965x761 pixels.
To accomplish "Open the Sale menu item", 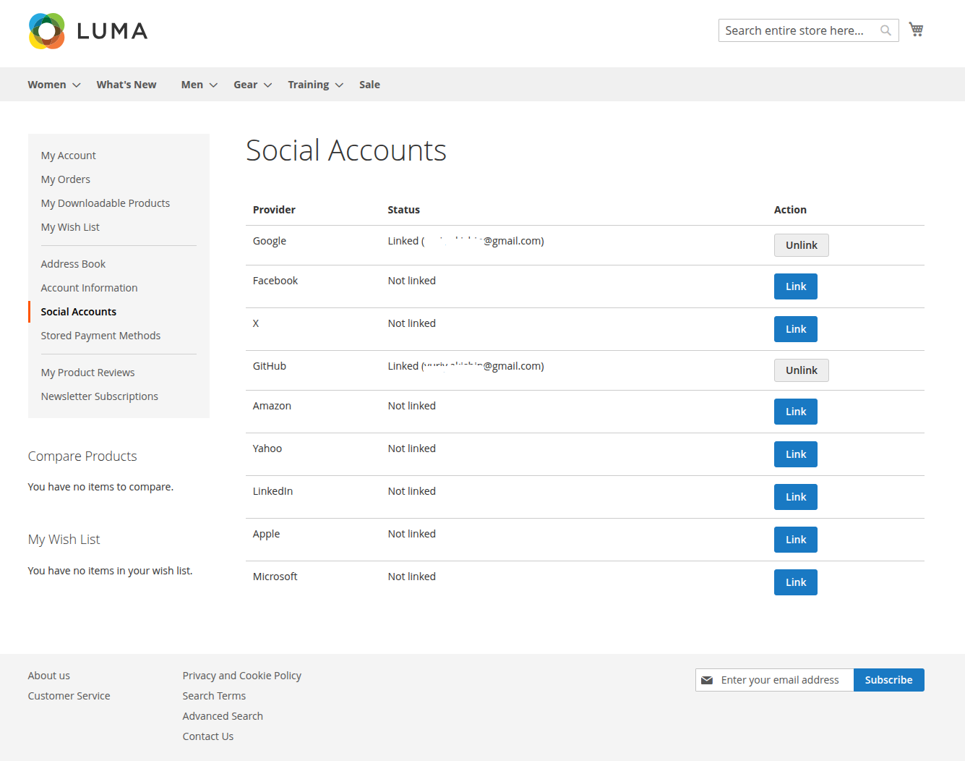I will pos(369,85).
